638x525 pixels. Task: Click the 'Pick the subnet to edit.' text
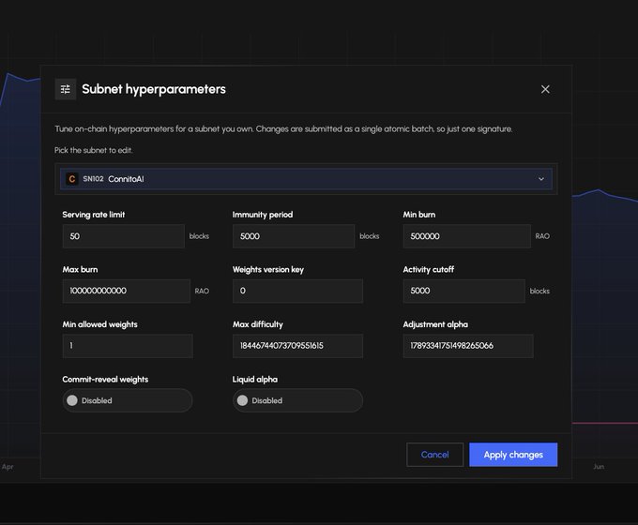(94, 150)
